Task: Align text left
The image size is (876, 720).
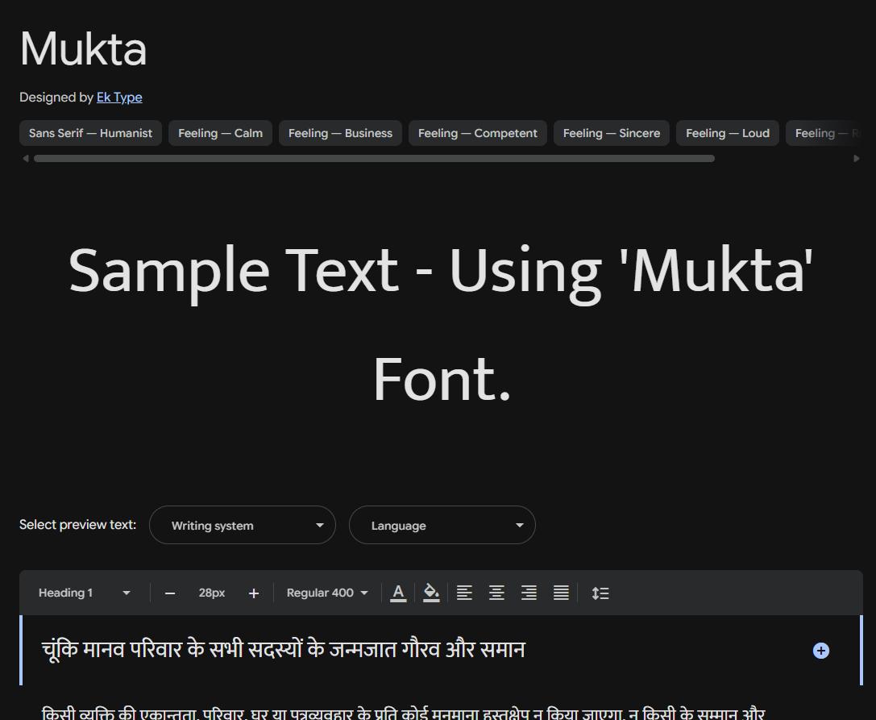Action: 464,593
